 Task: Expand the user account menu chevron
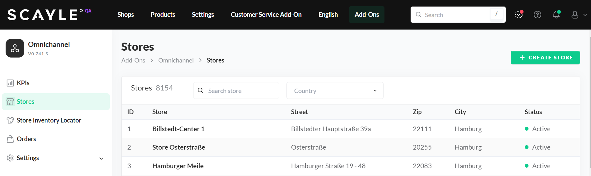click(585, 15)
